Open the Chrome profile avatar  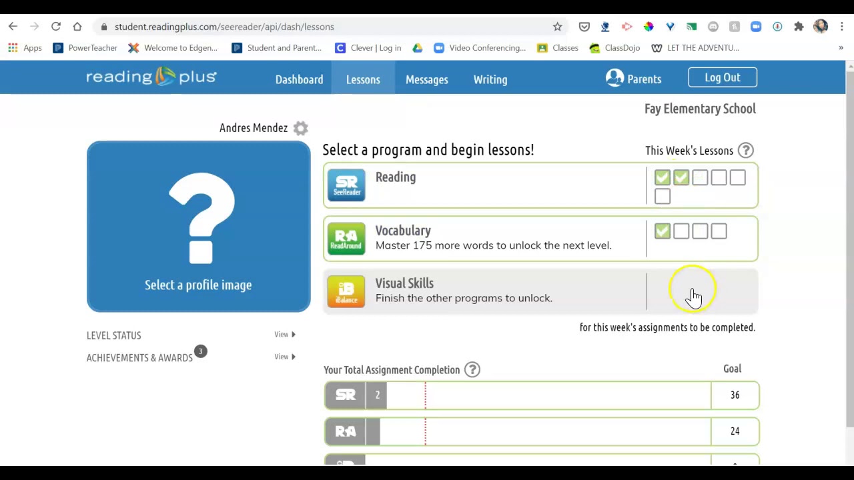tap(821, 27)
